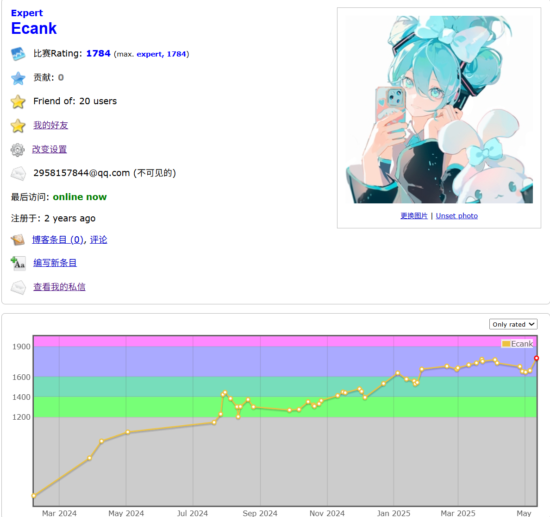Click the first rating point at chart start
The image size is (550, 517).
pyautogui.click(x=34, y=496)
